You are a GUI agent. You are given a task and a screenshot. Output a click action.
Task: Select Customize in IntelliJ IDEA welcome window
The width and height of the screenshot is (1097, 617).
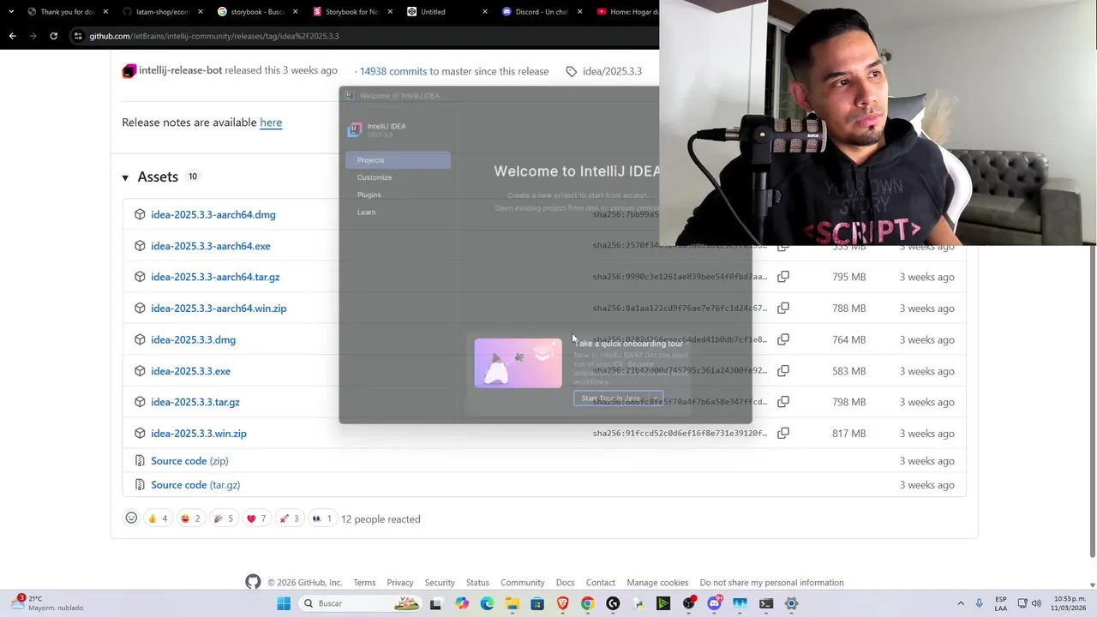click(x=375, y=177)
